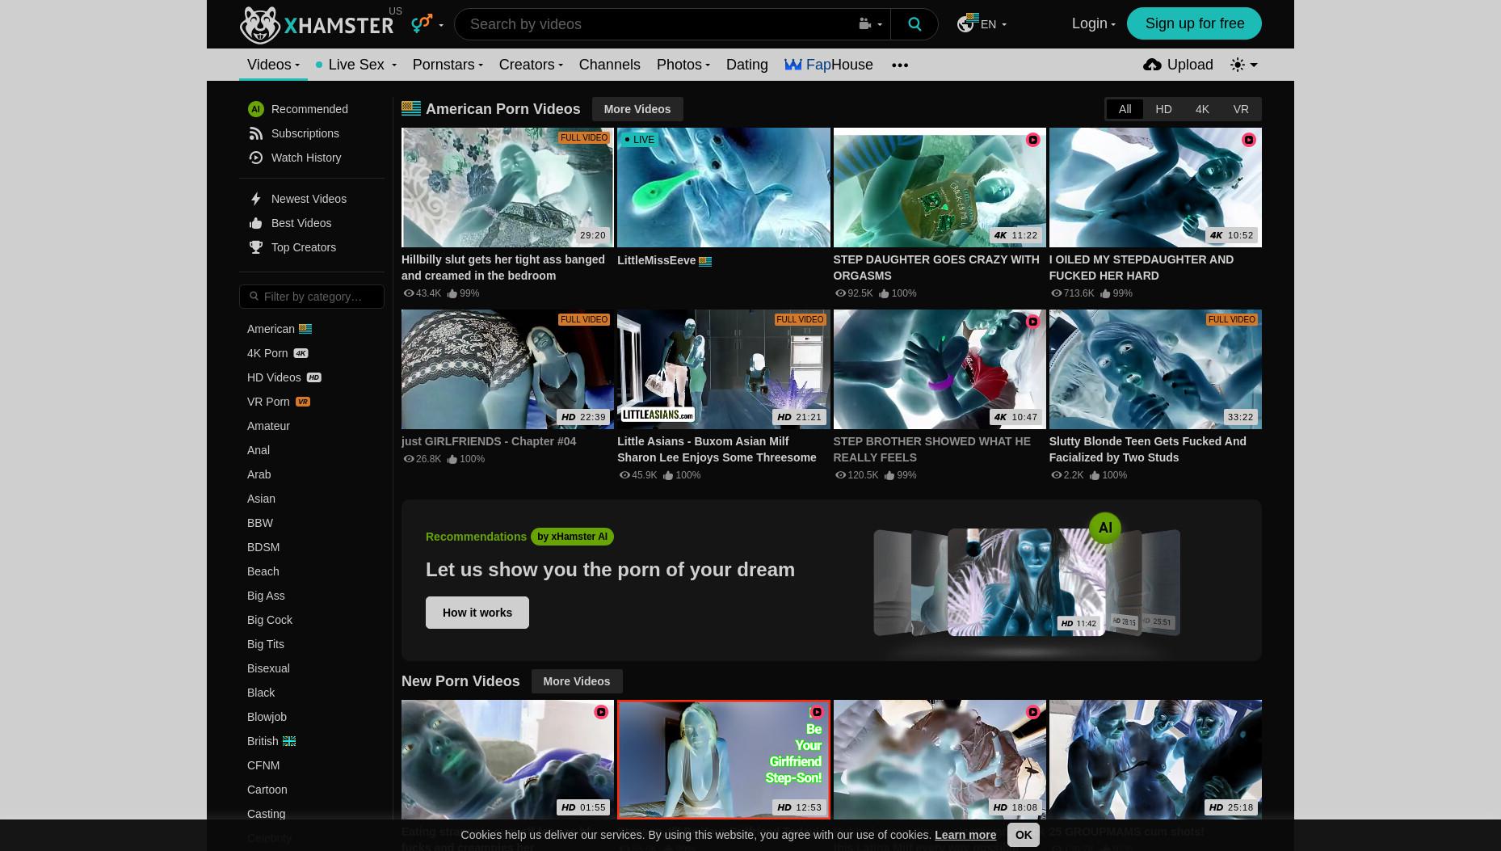Open the Dating menu item
Viewport: 1501px width, 851px height.
[x=746, y=65]
